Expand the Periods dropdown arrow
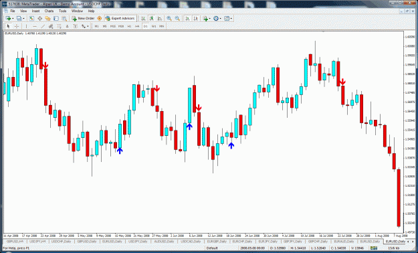The image size is (418, 253). (220, 19)
